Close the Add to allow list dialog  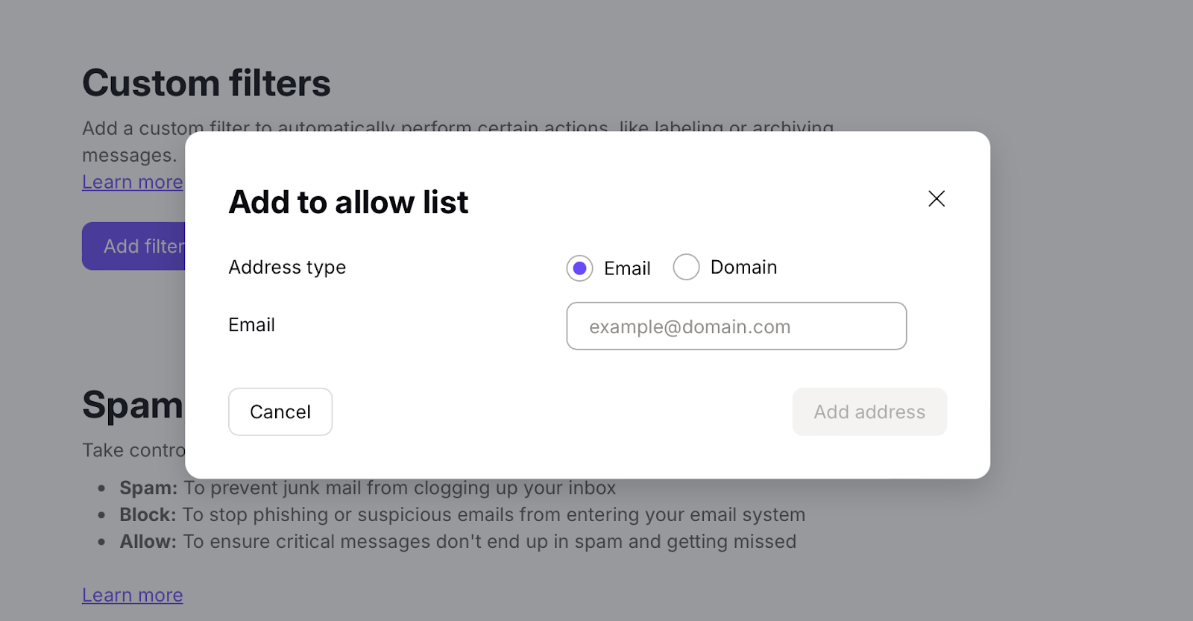pos(937,198)
